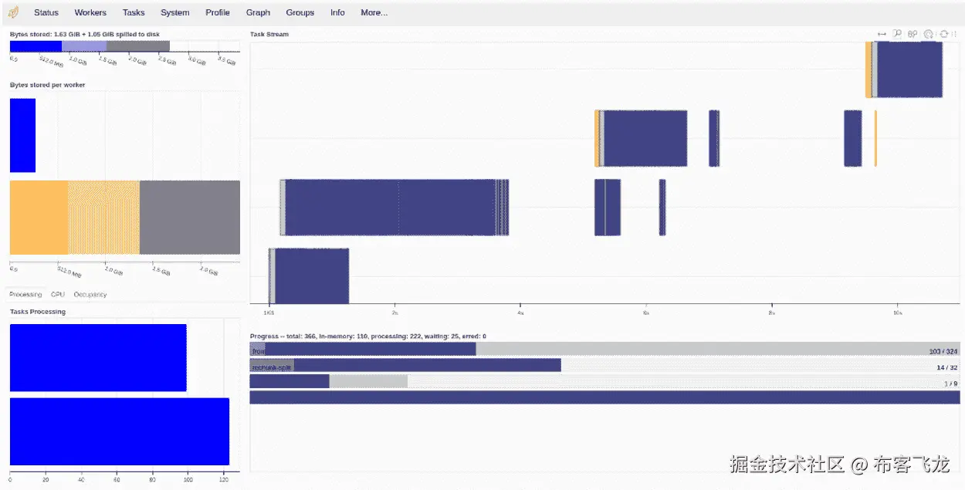Click the gray segment in Bytes stored per worker
The image size is (965, 490).
click(190, 218)
